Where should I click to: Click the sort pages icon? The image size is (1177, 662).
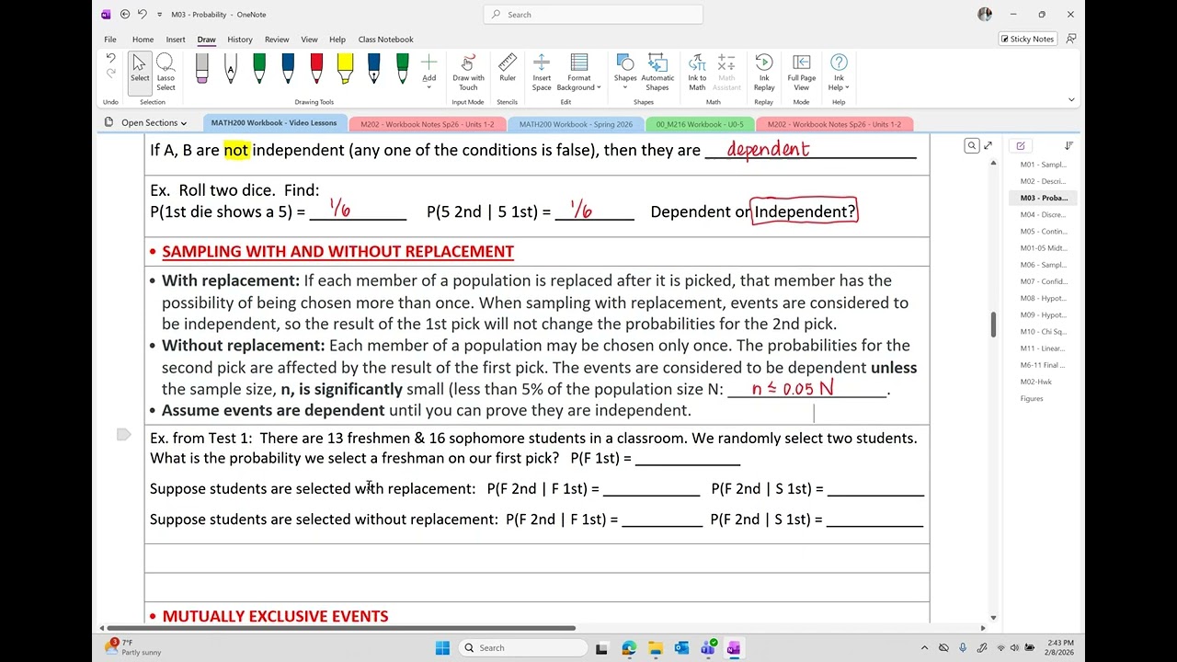coord(1068,145)
